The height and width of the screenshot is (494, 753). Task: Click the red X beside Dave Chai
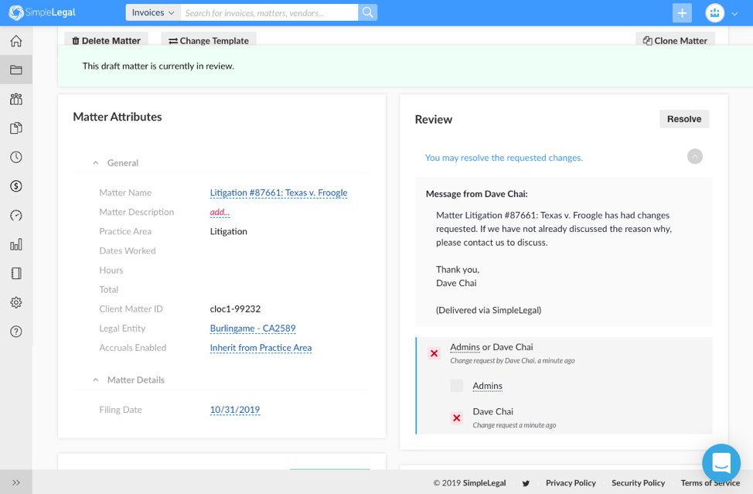[x=457, y=417]
